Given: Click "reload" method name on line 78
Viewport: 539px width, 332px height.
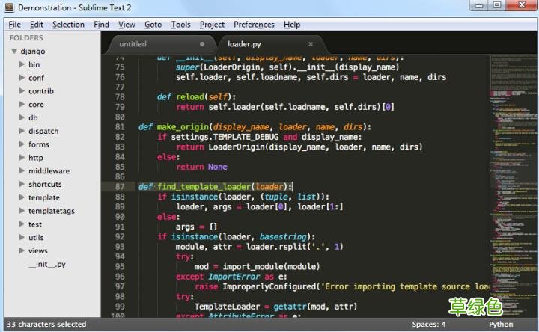Looking at the screenshot, I should click(190, 97).
